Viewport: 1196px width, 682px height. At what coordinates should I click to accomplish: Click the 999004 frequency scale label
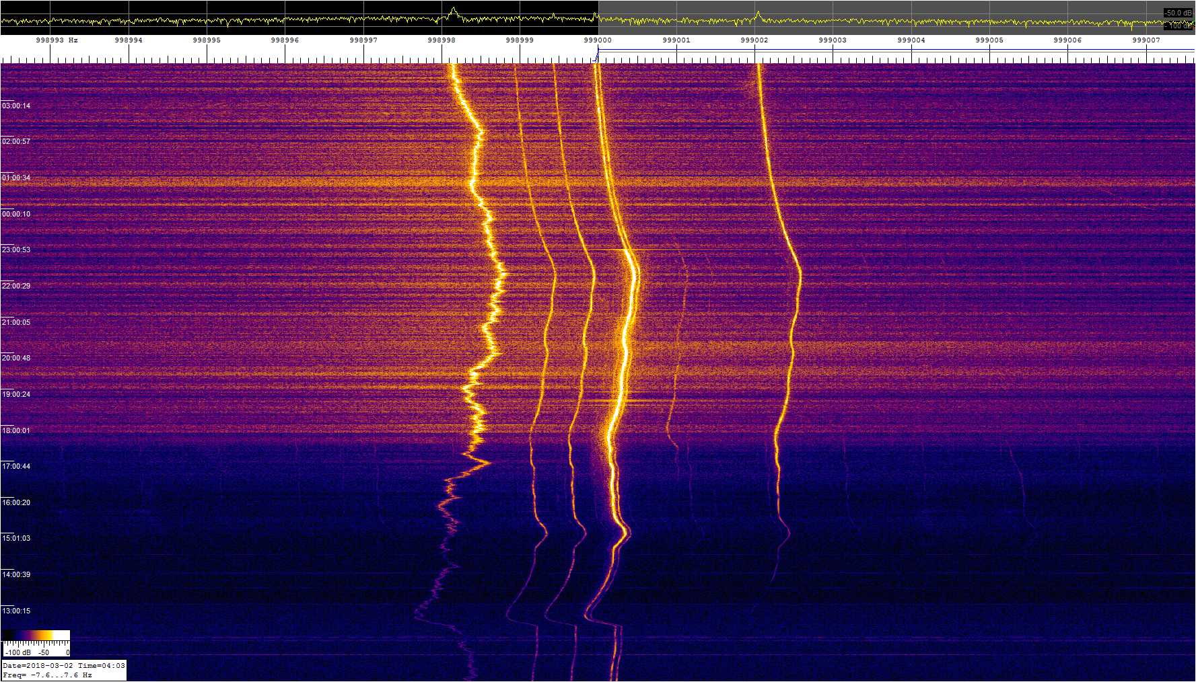[911, 40]
